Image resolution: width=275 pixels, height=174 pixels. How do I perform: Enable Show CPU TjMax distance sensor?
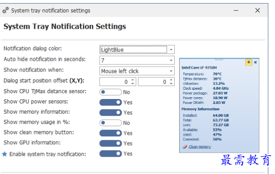pos(111,92)
